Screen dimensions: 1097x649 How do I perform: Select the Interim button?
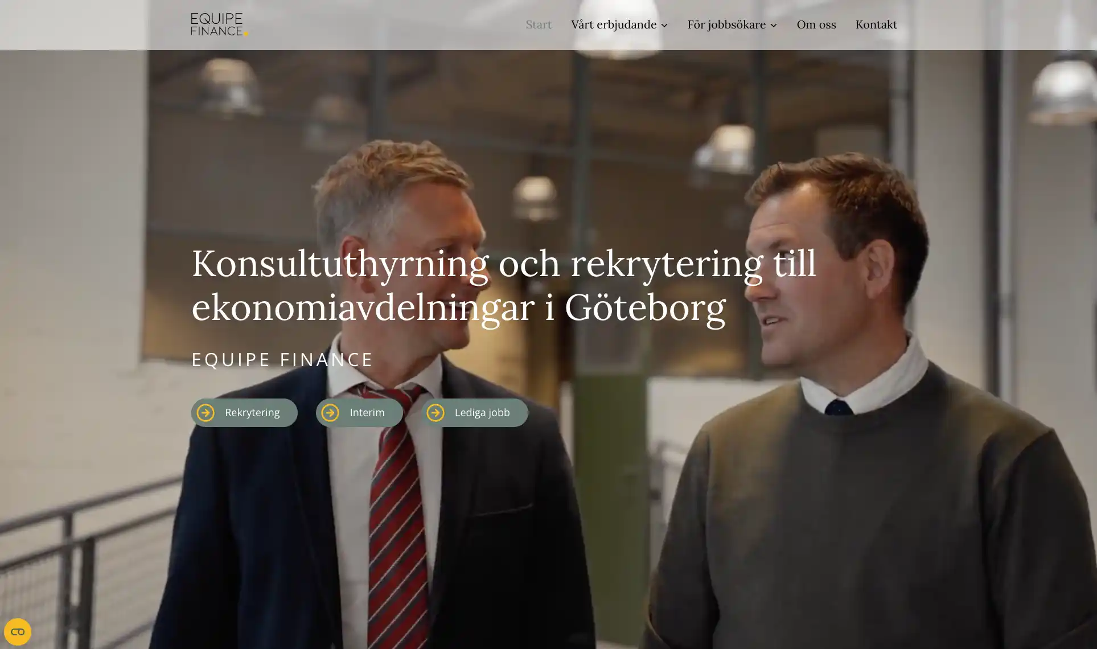(359, 413)
